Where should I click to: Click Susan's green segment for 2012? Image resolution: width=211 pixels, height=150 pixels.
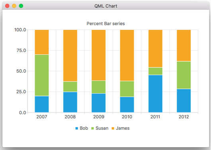click(184, 75)
